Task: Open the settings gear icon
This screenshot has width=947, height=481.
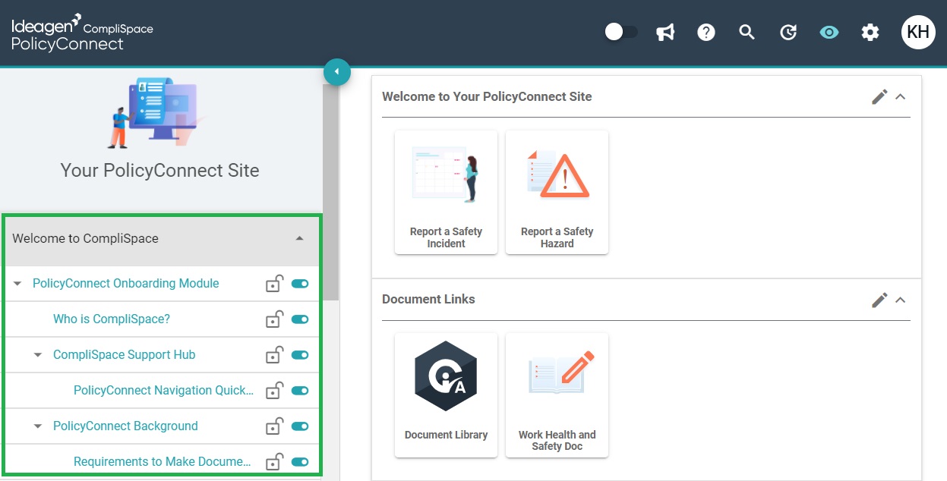Action: [x=870, y=32]
